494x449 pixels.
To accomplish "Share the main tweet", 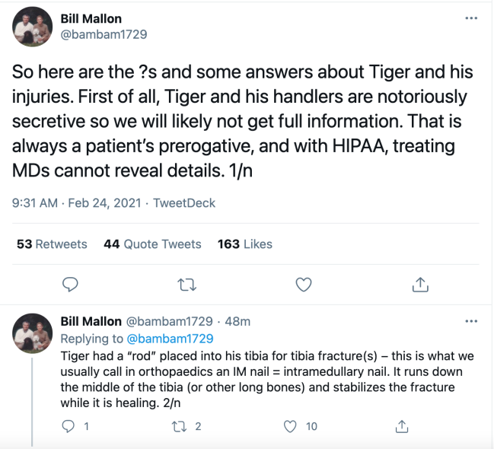I will coord(419,285).
